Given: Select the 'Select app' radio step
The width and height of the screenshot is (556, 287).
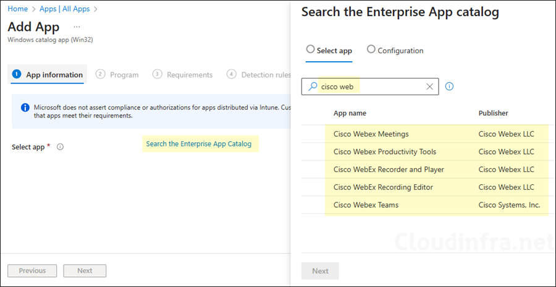Looking at the screenshot, I should click(x=311, y=49).
